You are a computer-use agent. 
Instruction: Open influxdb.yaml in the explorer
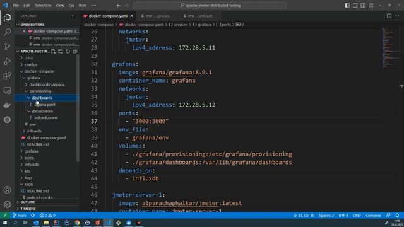coord(46,118)
